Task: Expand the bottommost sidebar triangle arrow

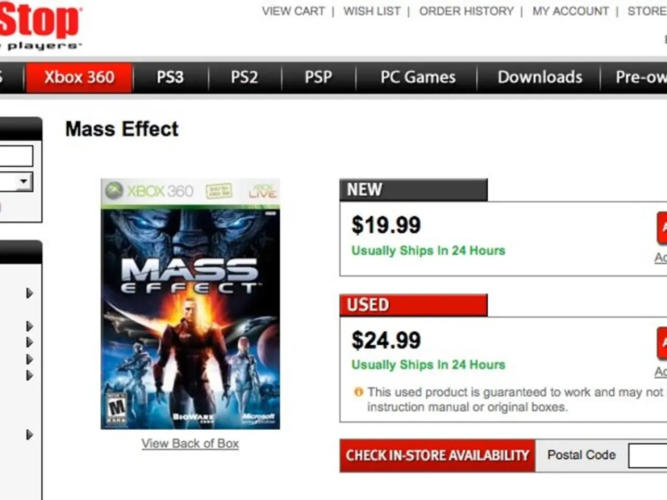Action: (30, 435)
